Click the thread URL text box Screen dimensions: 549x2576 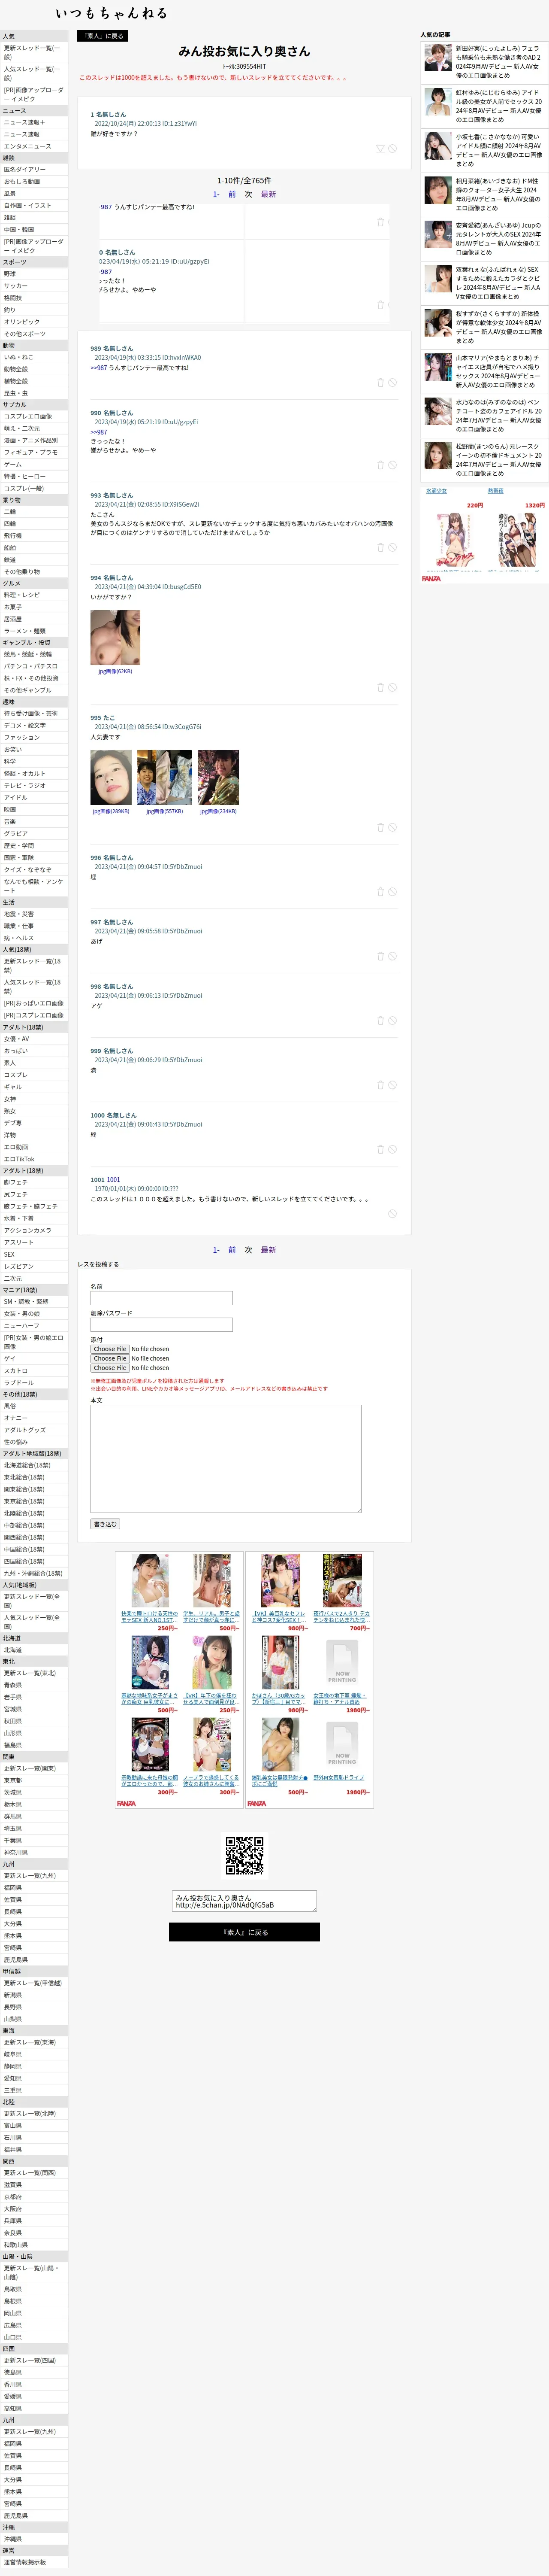point(244,1901)
